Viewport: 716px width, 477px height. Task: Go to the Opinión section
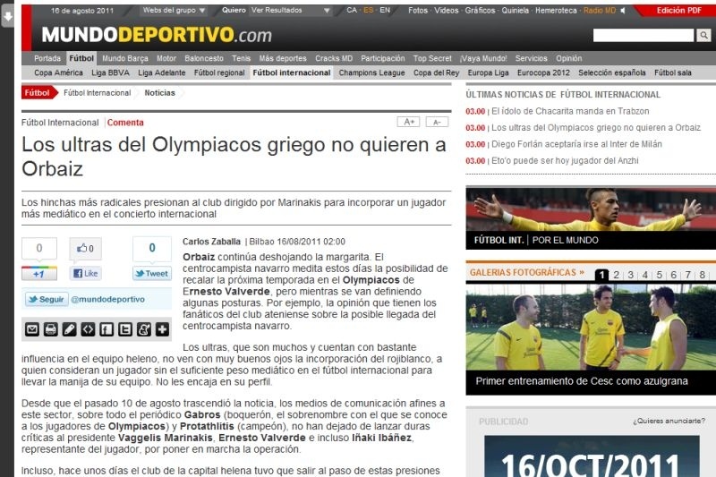pos(569,58)
